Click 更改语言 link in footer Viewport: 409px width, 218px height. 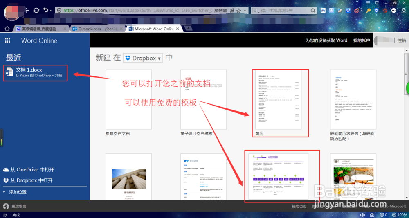[19, 206]
